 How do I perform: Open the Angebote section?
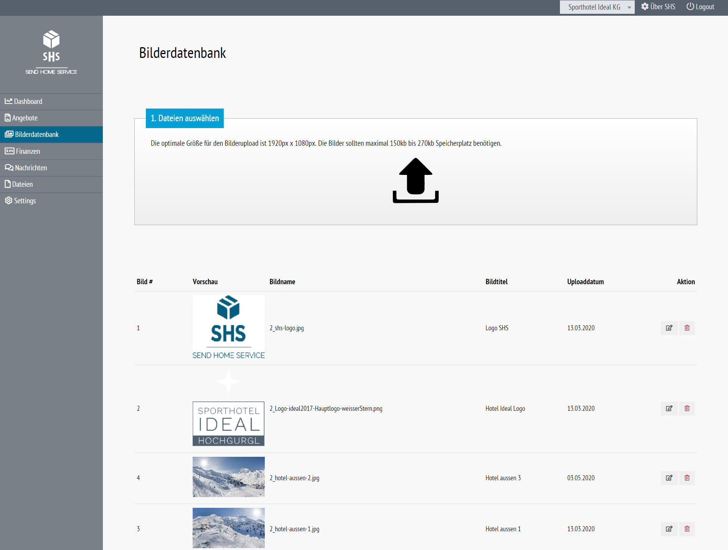[51, 118]
